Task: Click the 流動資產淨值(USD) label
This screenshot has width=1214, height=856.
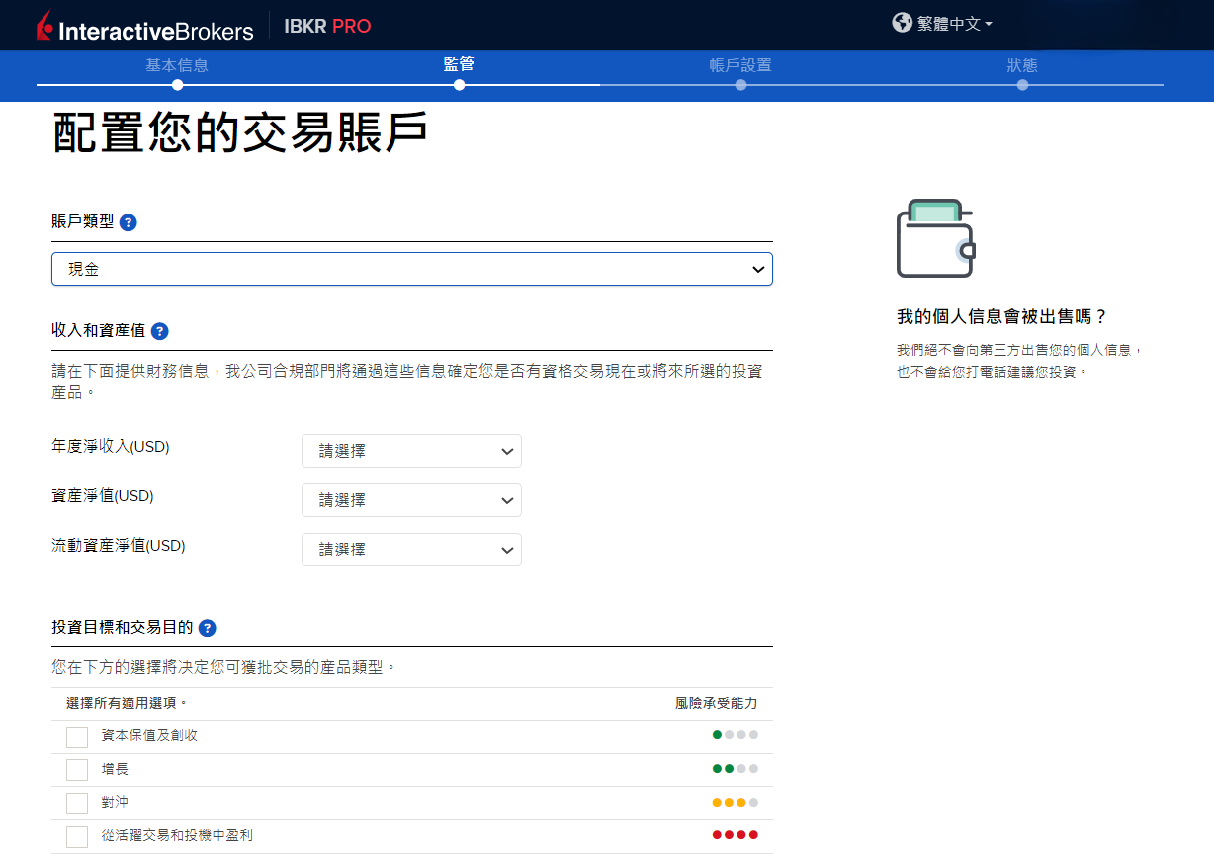Action: point(119,546)
